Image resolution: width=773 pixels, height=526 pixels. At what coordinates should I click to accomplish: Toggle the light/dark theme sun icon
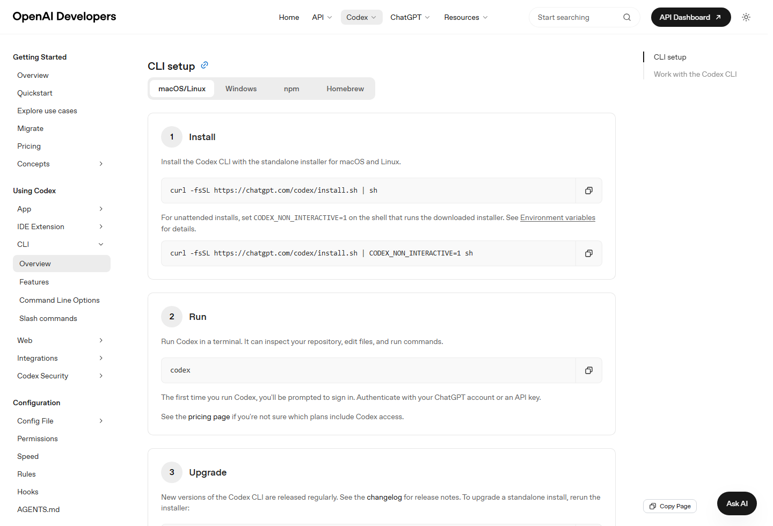click(x=746, y=17)
